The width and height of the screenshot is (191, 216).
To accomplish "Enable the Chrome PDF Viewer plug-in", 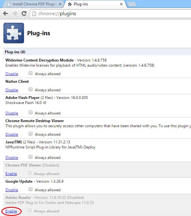I will coord(11,174).
